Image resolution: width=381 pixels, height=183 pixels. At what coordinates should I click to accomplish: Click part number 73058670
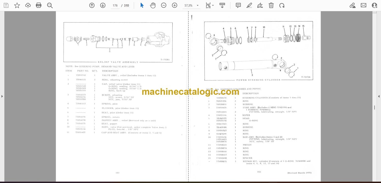tap(221, 98)
